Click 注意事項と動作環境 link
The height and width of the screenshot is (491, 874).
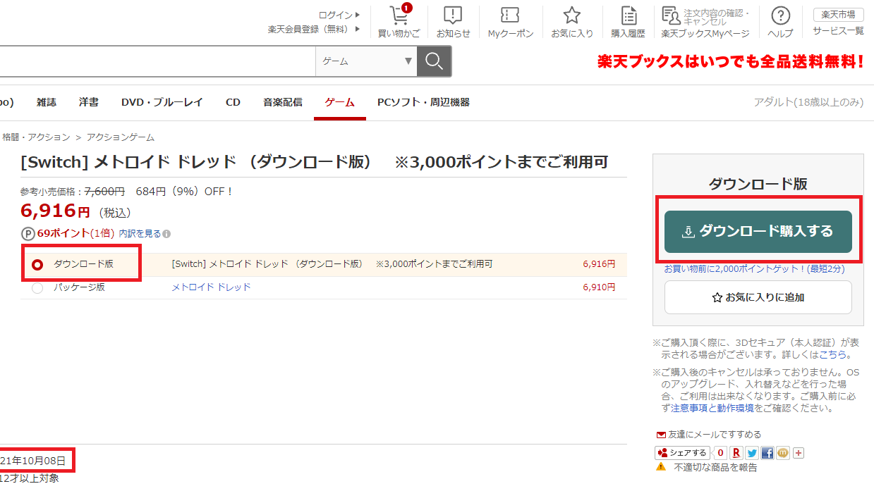pyautogui.click(x=712, y=408)
